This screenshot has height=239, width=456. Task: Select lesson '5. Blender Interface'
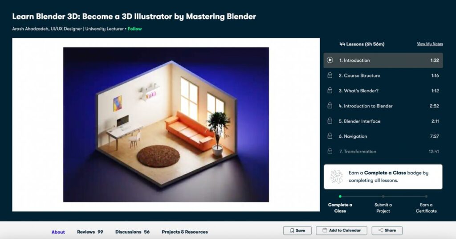(383, 121)
